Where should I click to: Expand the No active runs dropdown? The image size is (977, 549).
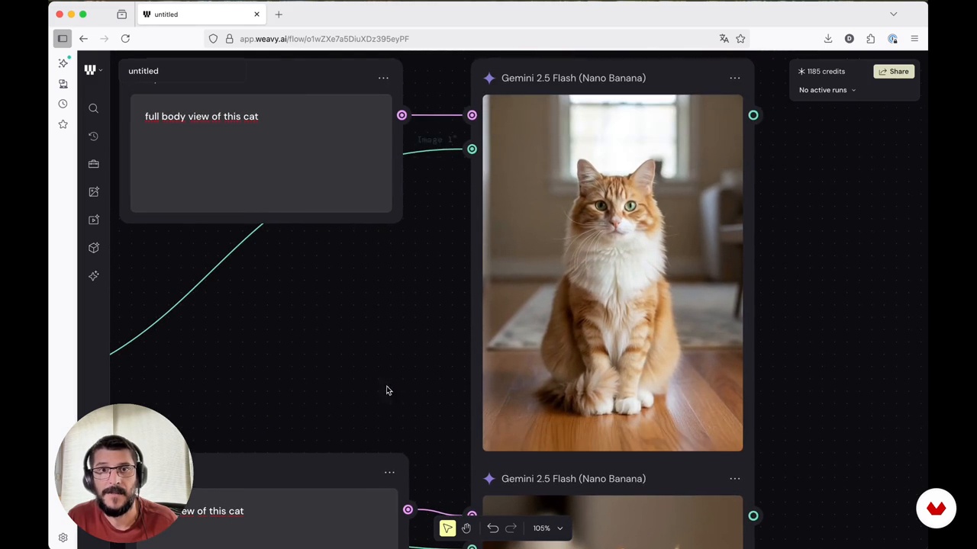click(x=827, y=90)
